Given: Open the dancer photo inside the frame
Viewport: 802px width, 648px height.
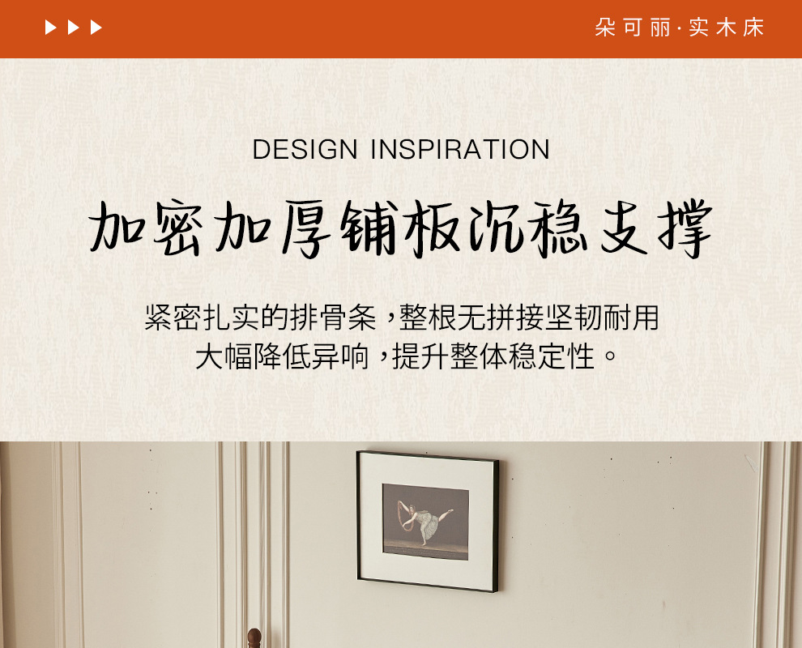Looking at the screenshot, I should [425, 522].
